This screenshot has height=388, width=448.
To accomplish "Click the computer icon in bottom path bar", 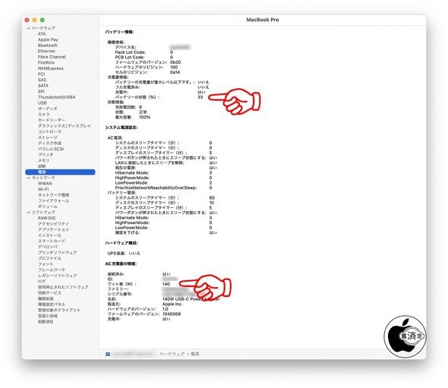I will tap(108, 354).
